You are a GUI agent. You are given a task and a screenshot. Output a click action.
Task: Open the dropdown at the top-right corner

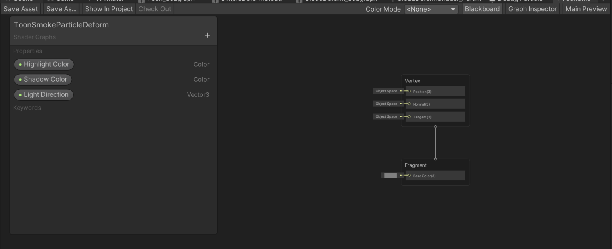(603, 1)
